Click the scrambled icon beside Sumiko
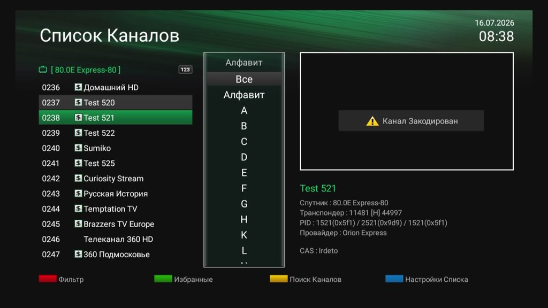548x308 pixels. tap(78, 148)
